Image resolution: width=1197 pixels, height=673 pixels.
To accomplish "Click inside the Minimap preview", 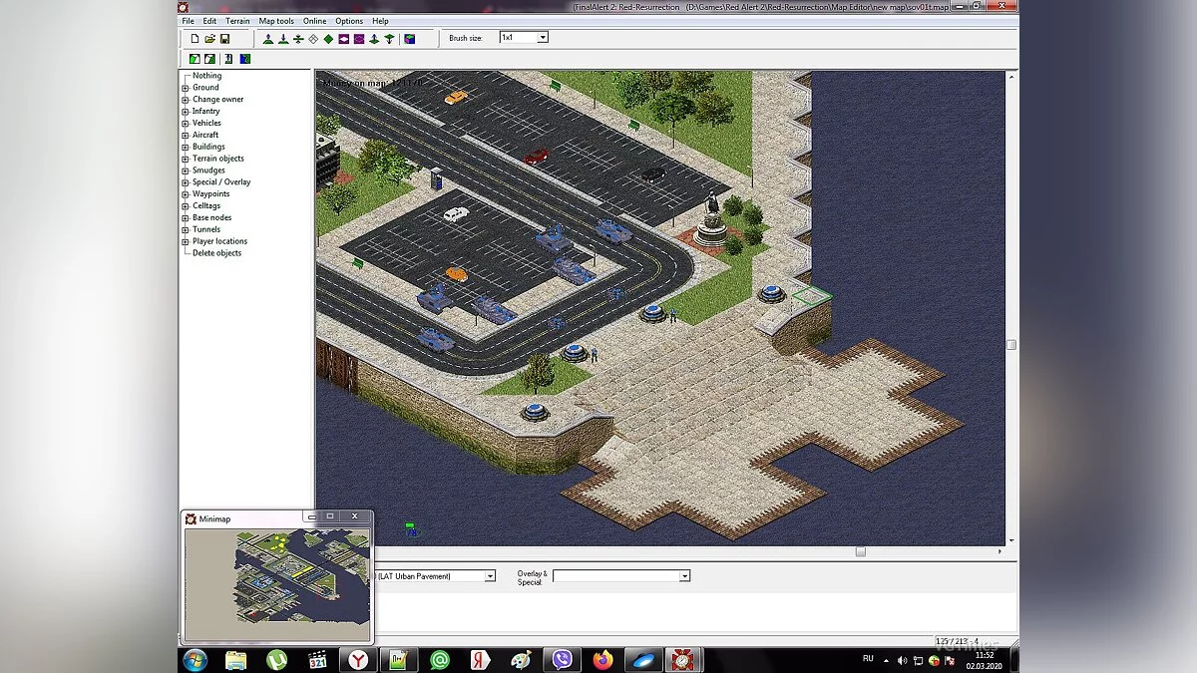I will (x=276, y=583).
